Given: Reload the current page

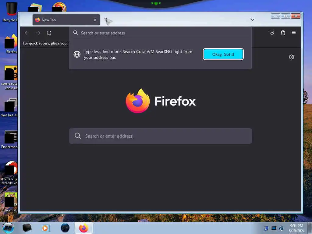Looking at the screenshot, I should 49,33.
